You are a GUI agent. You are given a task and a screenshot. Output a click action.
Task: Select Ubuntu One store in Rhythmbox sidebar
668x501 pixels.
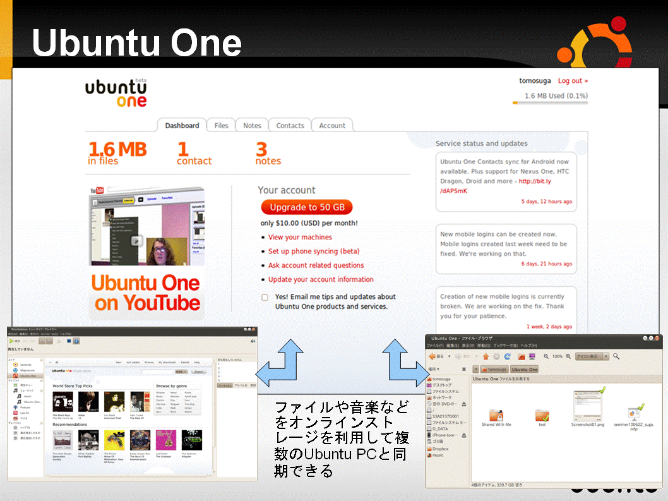25,376
